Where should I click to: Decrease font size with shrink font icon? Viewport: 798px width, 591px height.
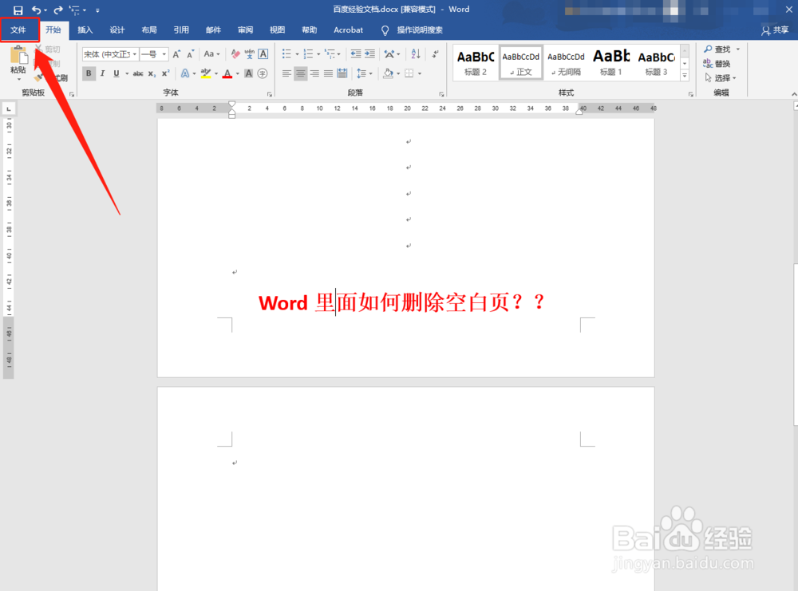(191, 54)
